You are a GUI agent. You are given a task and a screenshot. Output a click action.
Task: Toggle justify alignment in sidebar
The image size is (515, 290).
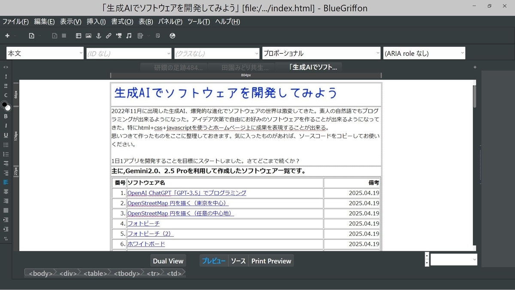pyautogui.click(x=6, y=211)
